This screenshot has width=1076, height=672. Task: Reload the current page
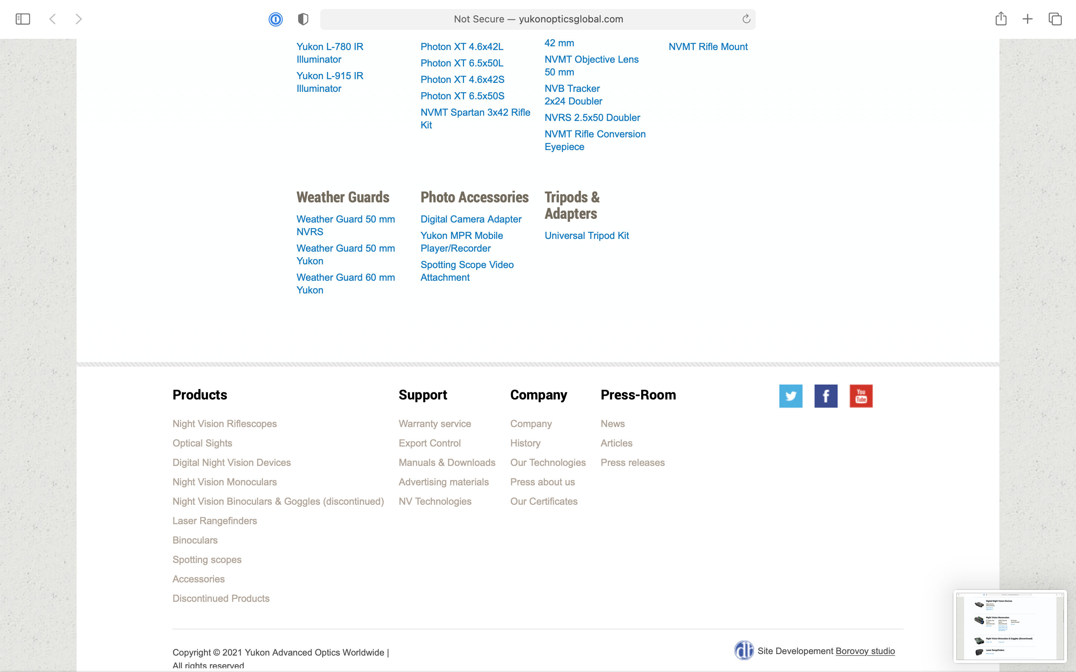pyautogui.click(x=746, y=19)
